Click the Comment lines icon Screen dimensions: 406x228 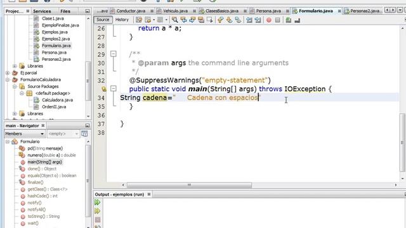tap(289, 20)
